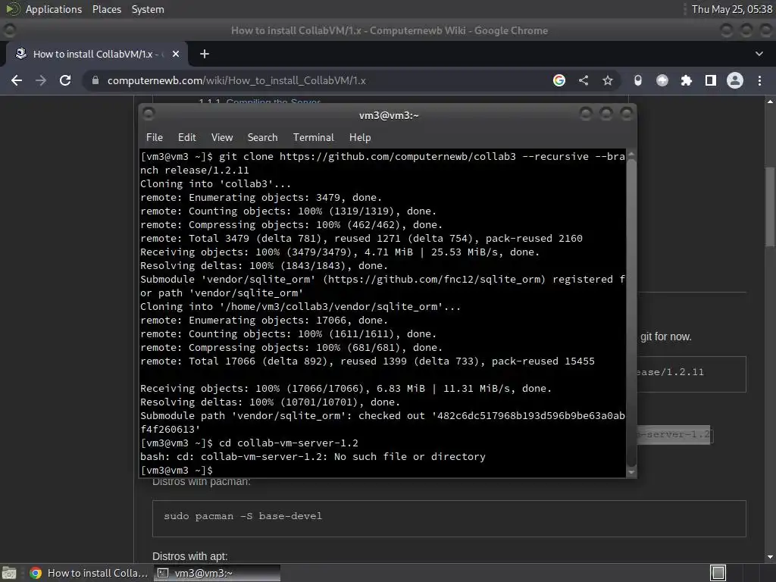Click the terminal window menu button

click(149, 114)
